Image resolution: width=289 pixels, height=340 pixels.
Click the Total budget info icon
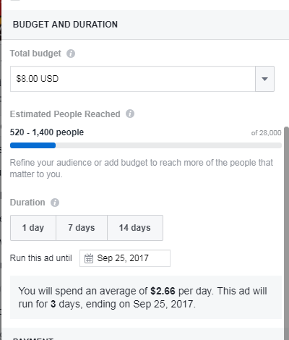(x=71, y=54)
